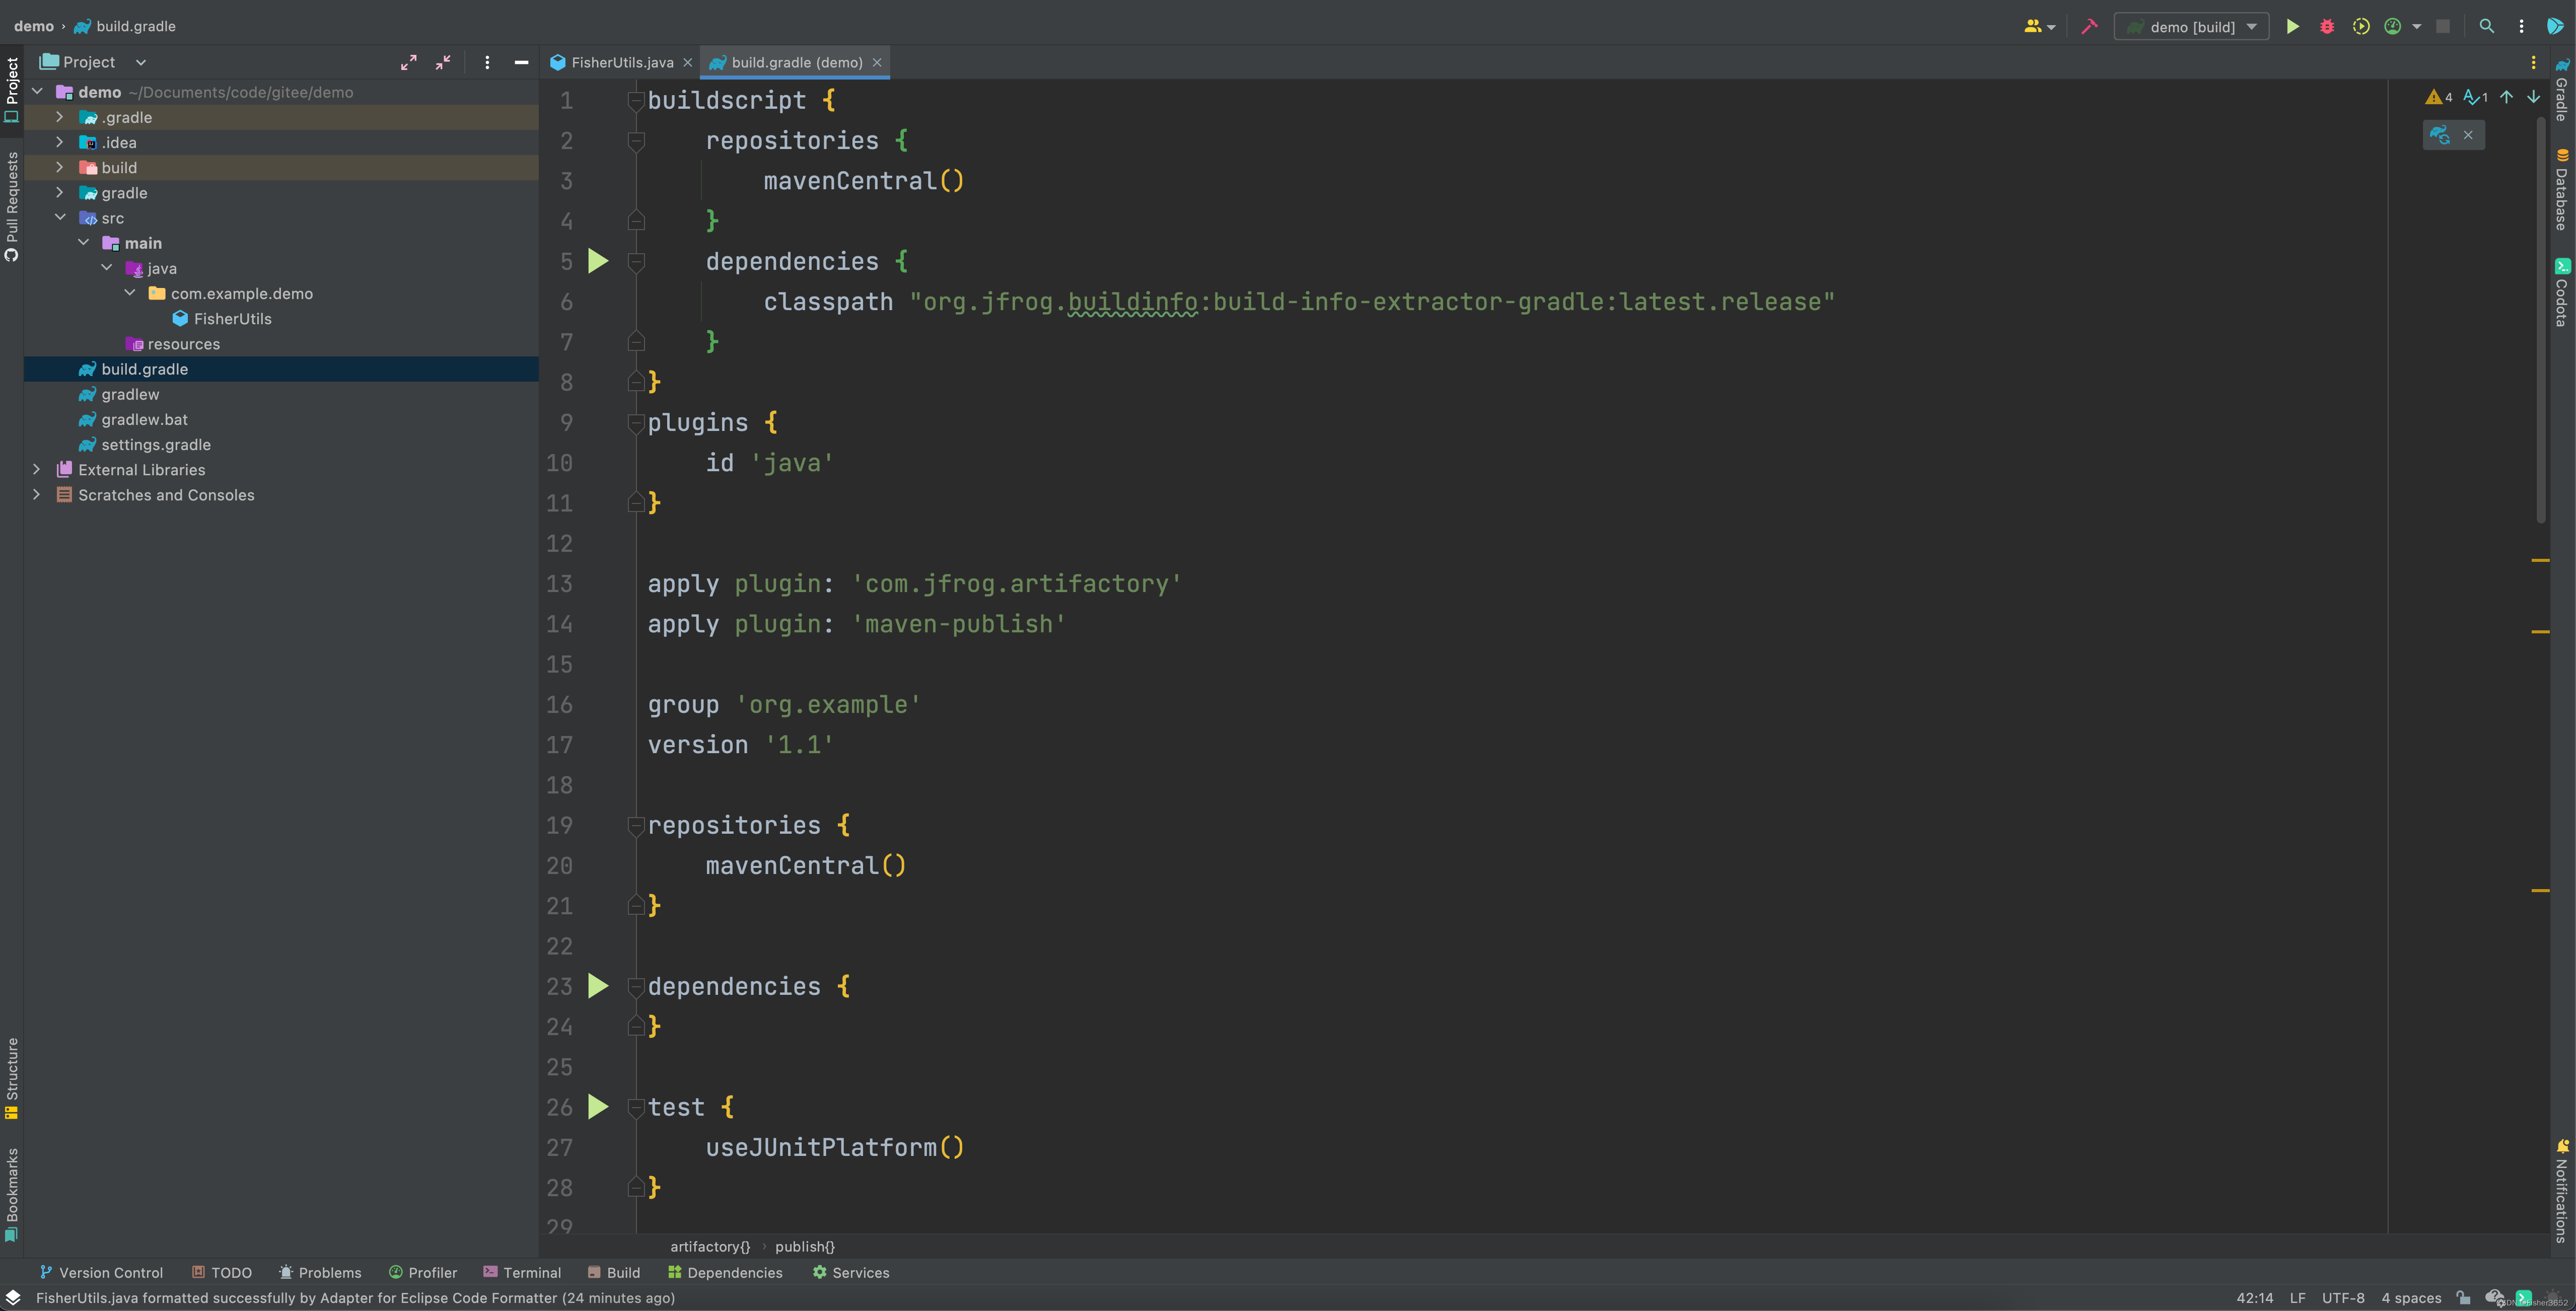Hide the Project tool window with minus
Viewport: 2576px width, 1311px height.
pyautogui.click(x=521, y=62)
